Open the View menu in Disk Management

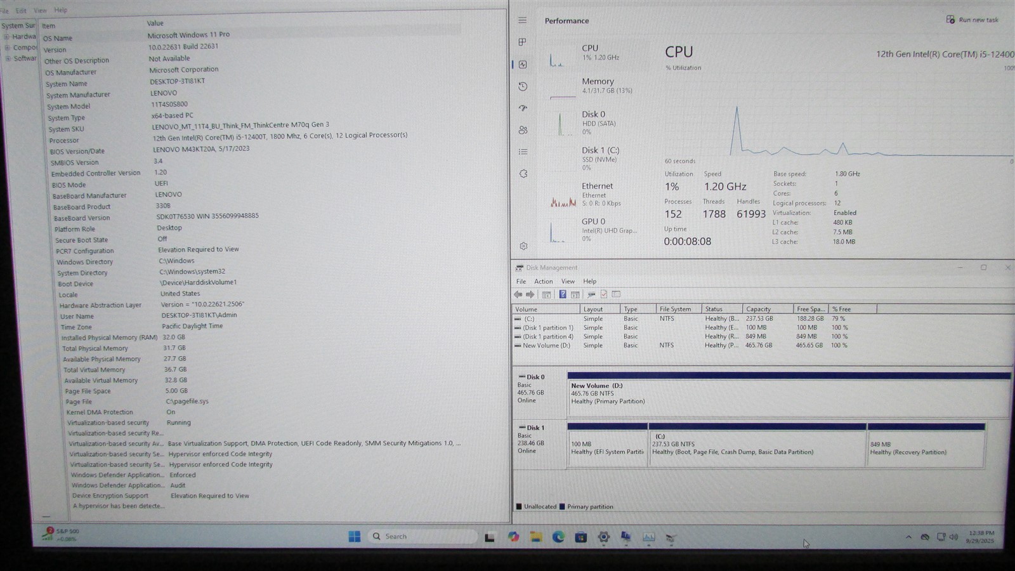point(568,282)
